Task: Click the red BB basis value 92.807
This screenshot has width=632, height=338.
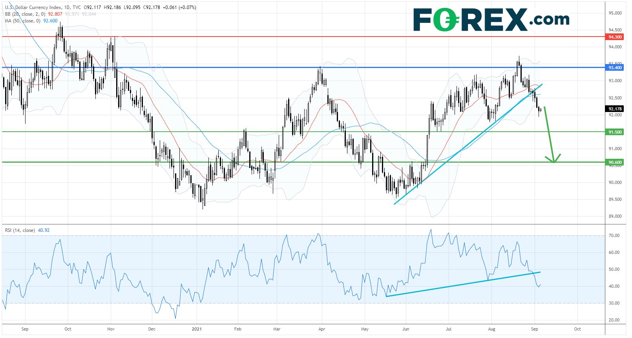Action: coord(55,14)
